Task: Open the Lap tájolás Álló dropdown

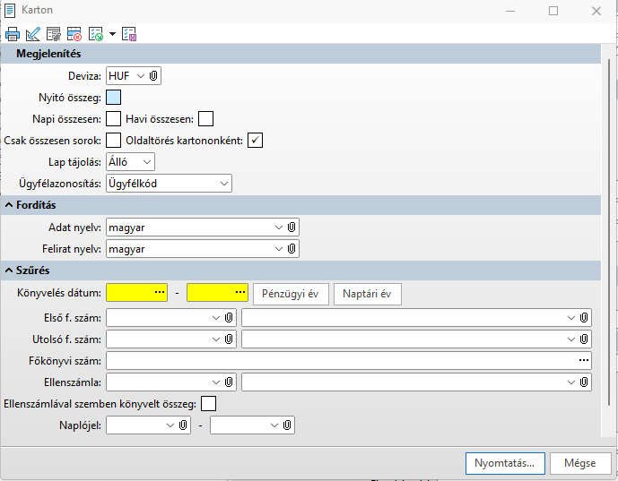Action: click(147, 162)
